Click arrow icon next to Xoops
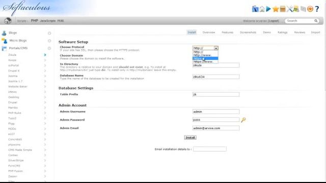This screenshot has width=326, height=183. [x=45, y=60]
